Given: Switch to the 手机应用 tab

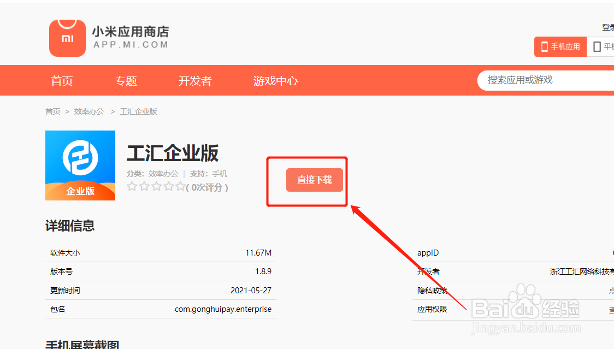Looking at the screenshot, I should click(x=560, y=46).
